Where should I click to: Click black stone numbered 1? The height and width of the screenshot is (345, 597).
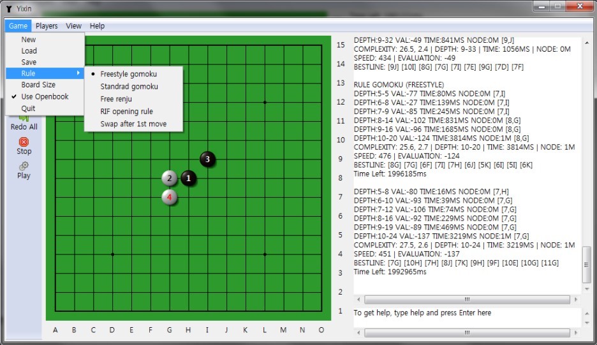click(188, 178)
